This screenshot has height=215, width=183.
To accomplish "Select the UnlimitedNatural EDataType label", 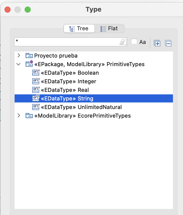I will pyautogui.click(x=100, y=107).
